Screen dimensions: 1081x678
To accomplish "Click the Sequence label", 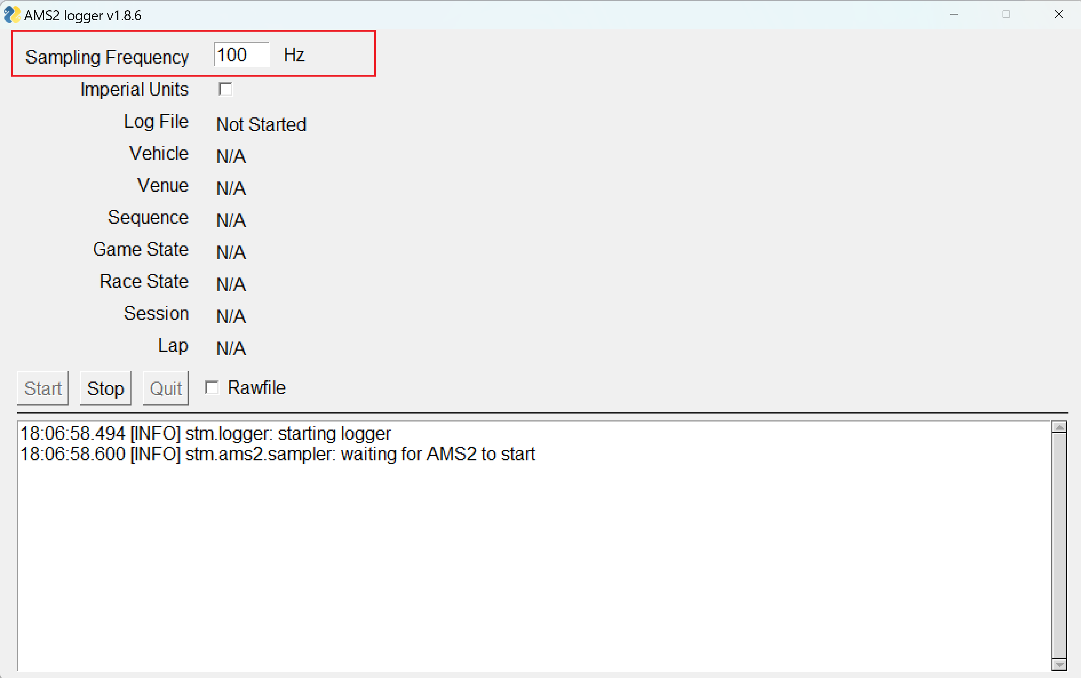I will [x=148, y=218].
